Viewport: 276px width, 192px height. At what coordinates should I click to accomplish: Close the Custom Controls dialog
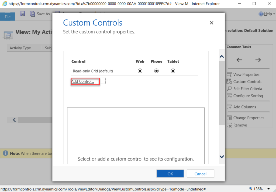(x=212, y=23)
